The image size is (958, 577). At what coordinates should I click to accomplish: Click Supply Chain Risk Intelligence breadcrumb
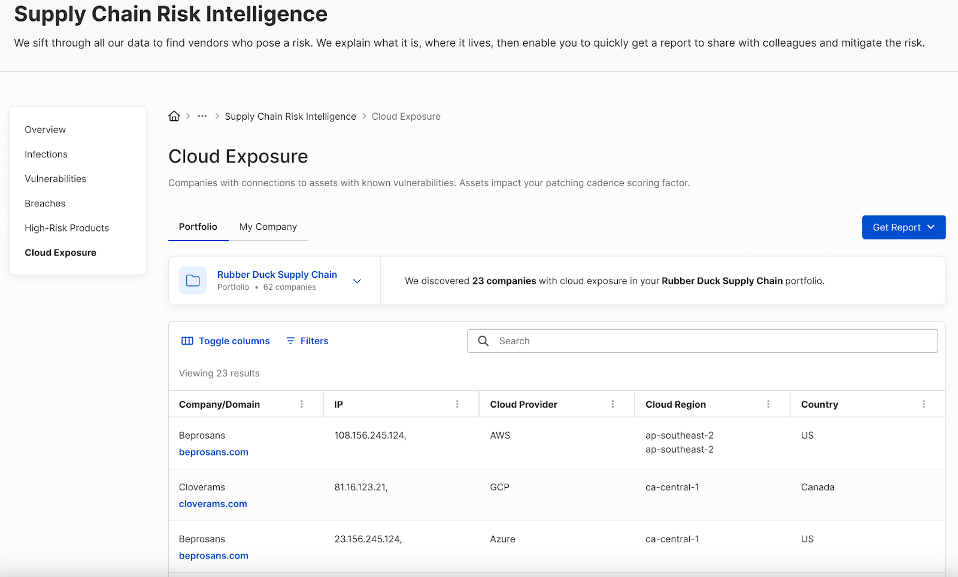(290, 117)
